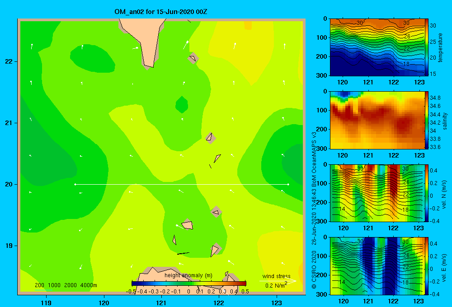The height and width of the screenshot is (307, 452).
Task: Click the '34.8' tick on salinity scale
Action: 435,98
